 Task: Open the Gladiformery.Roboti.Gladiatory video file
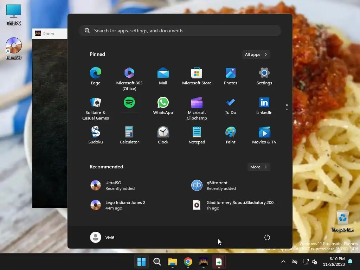[234, 205]
